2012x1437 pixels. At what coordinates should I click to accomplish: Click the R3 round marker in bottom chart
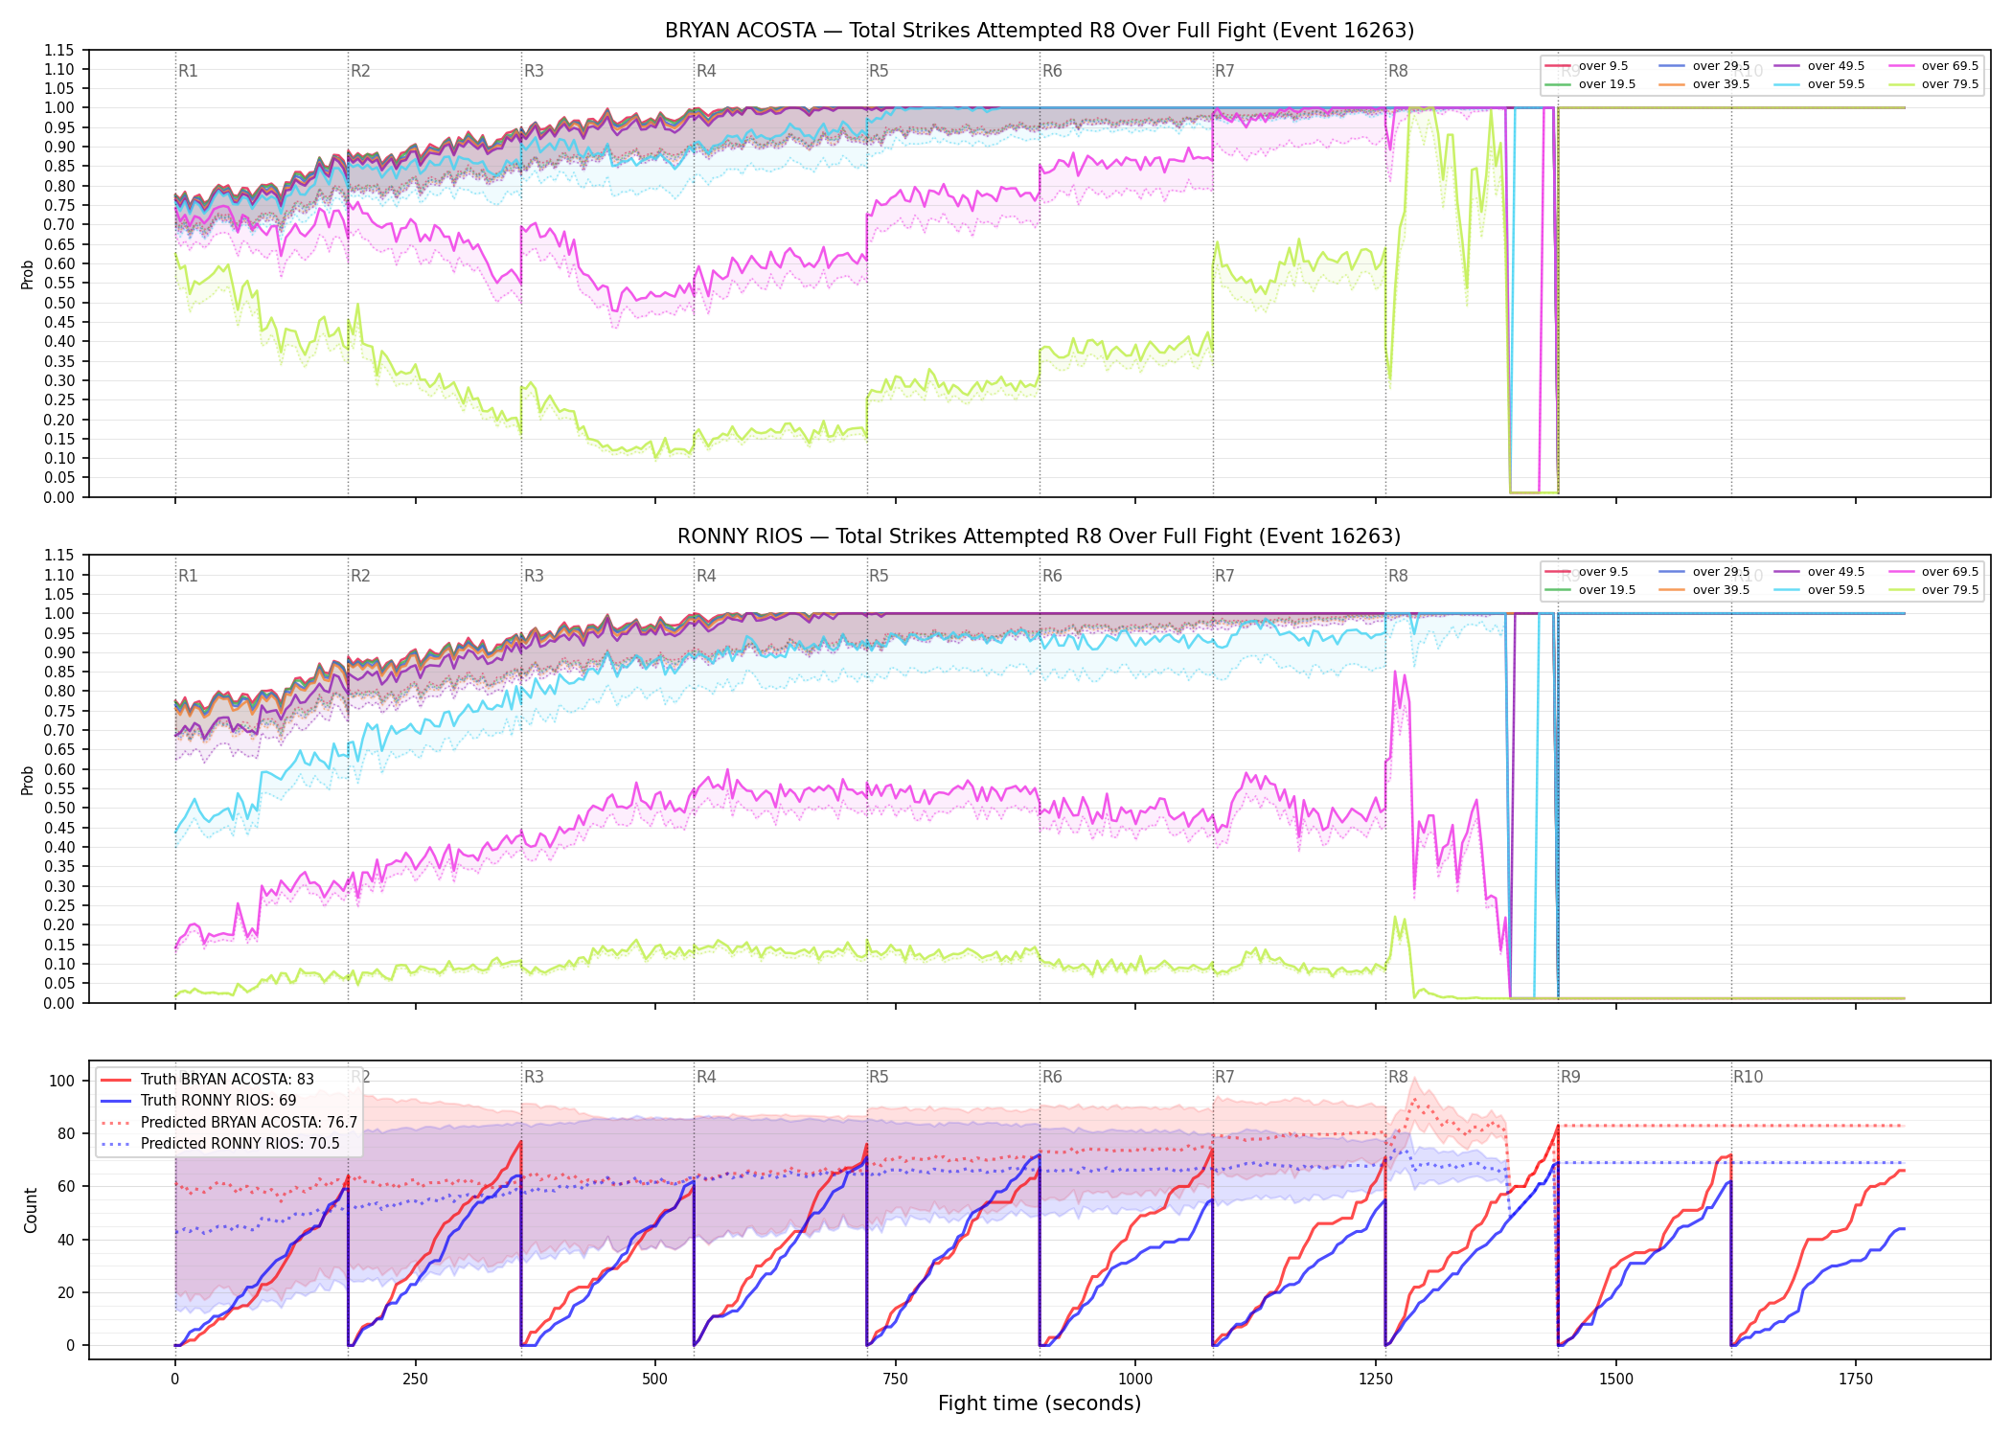tap(534, 1077)
